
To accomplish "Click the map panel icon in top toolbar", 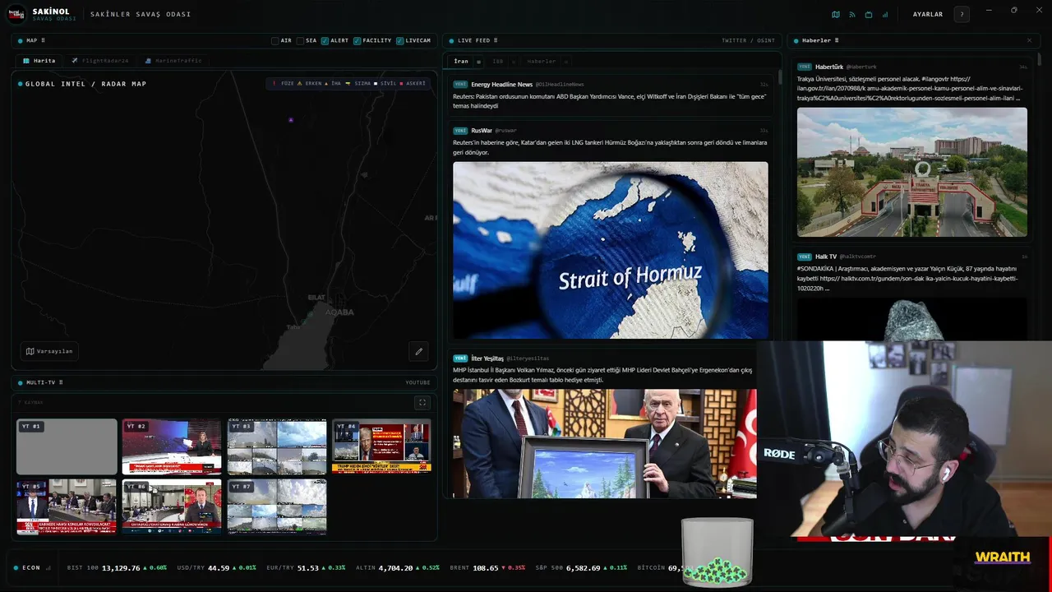I will (836, 14).
